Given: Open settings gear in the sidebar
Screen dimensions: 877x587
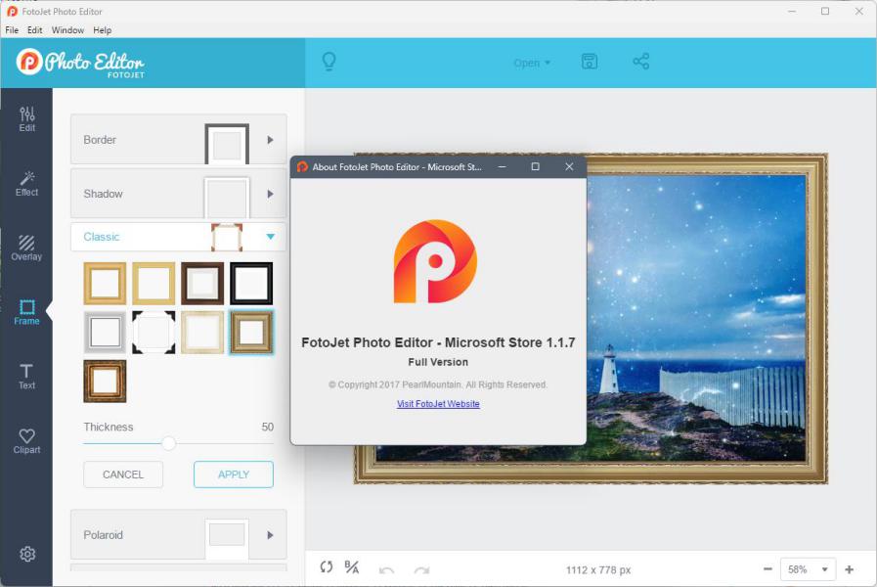Looking at the screenshot, I should [27, 554].
